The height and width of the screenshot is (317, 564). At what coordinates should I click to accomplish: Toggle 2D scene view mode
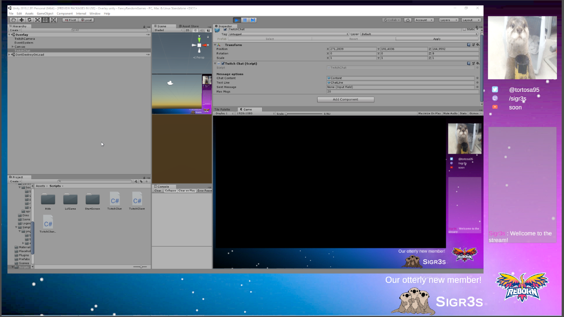coord(187,30)
